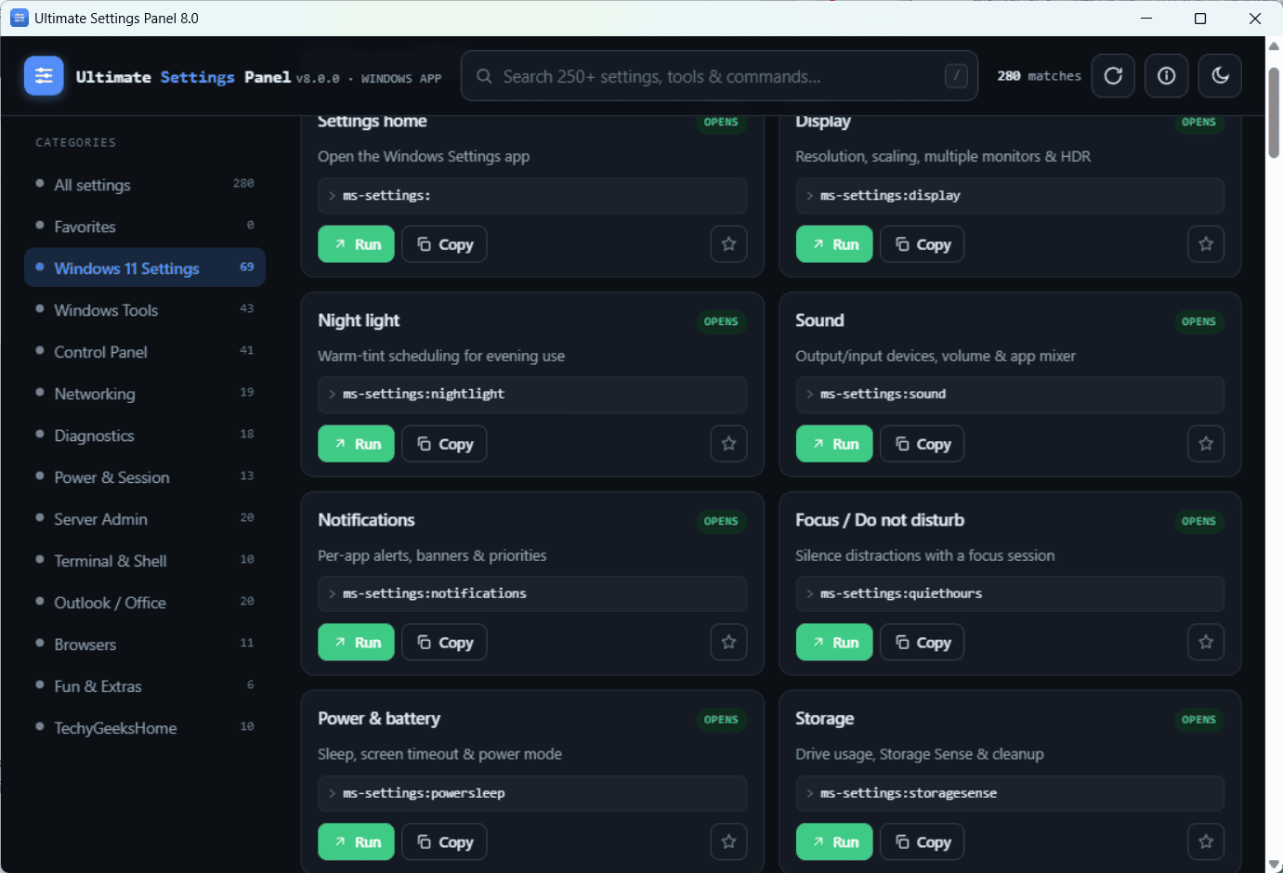Copy the Notifications command

[x=445, y=643]
